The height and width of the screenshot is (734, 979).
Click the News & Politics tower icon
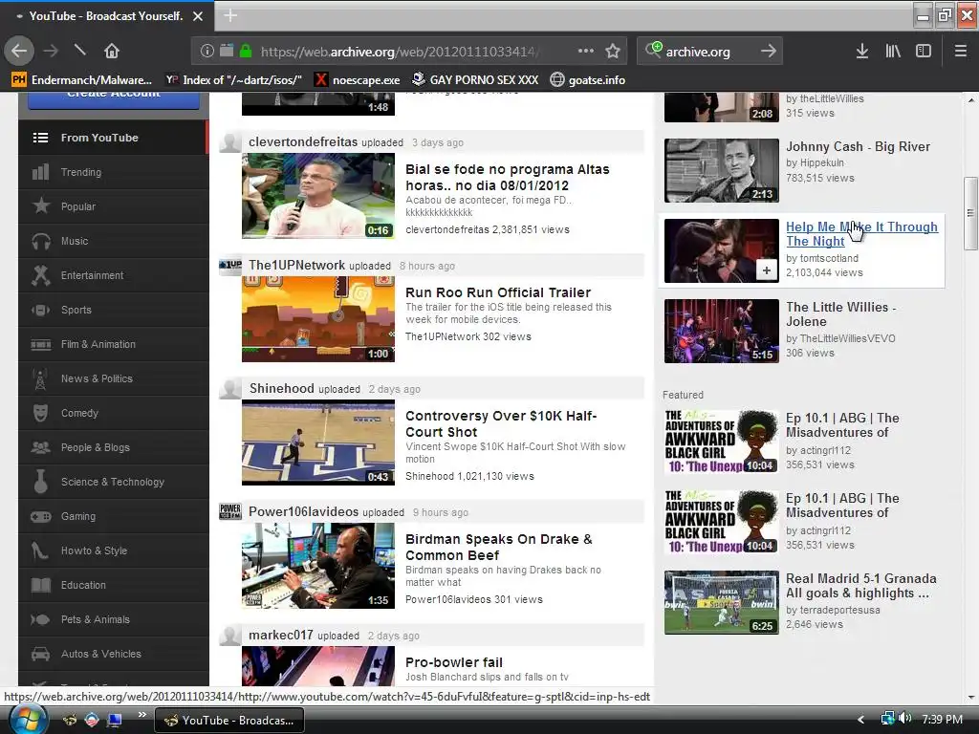(x=40, y=378)
